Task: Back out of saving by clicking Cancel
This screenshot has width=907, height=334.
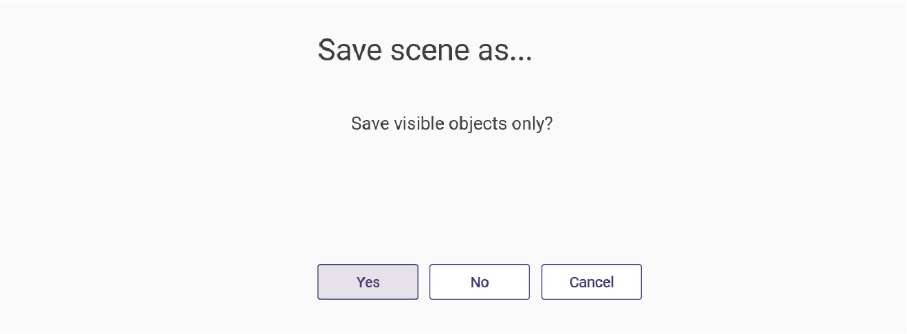Action: point(592,282)
